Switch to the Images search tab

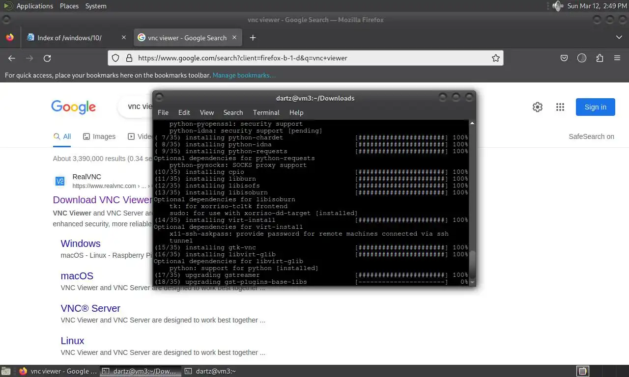99,136
